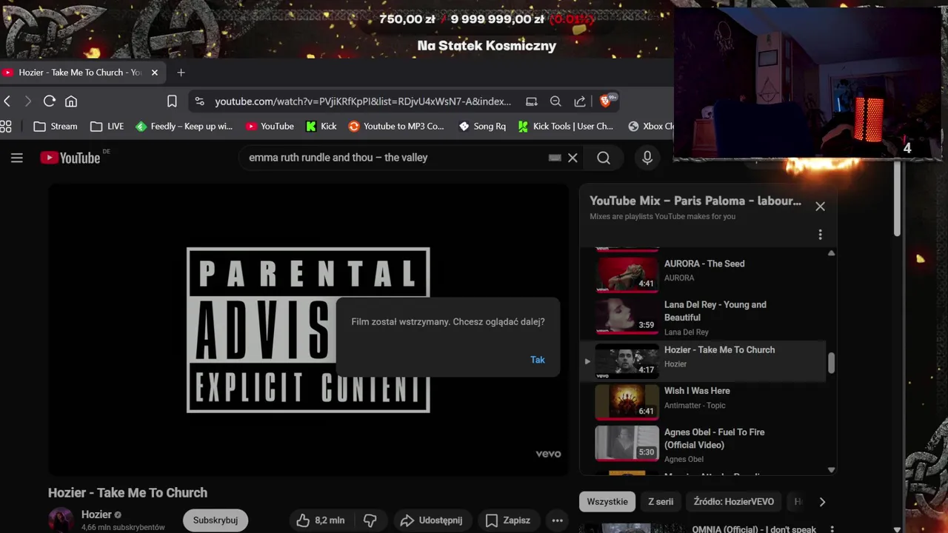Viewport: 948px width, 533px height.
Task: Click the YouTube logo
Action: pyautogui.click(x=70, y=158)
